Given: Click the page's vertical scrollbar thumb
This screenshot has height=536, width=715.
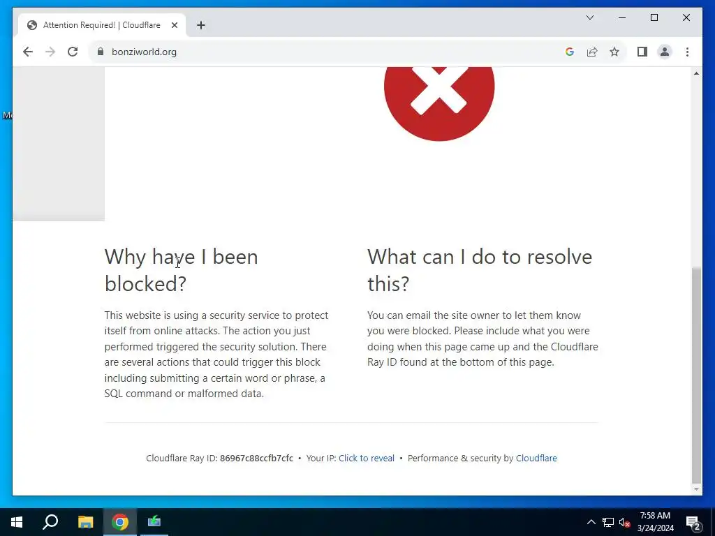Looking at the screenshot, I should coord(696,375).
